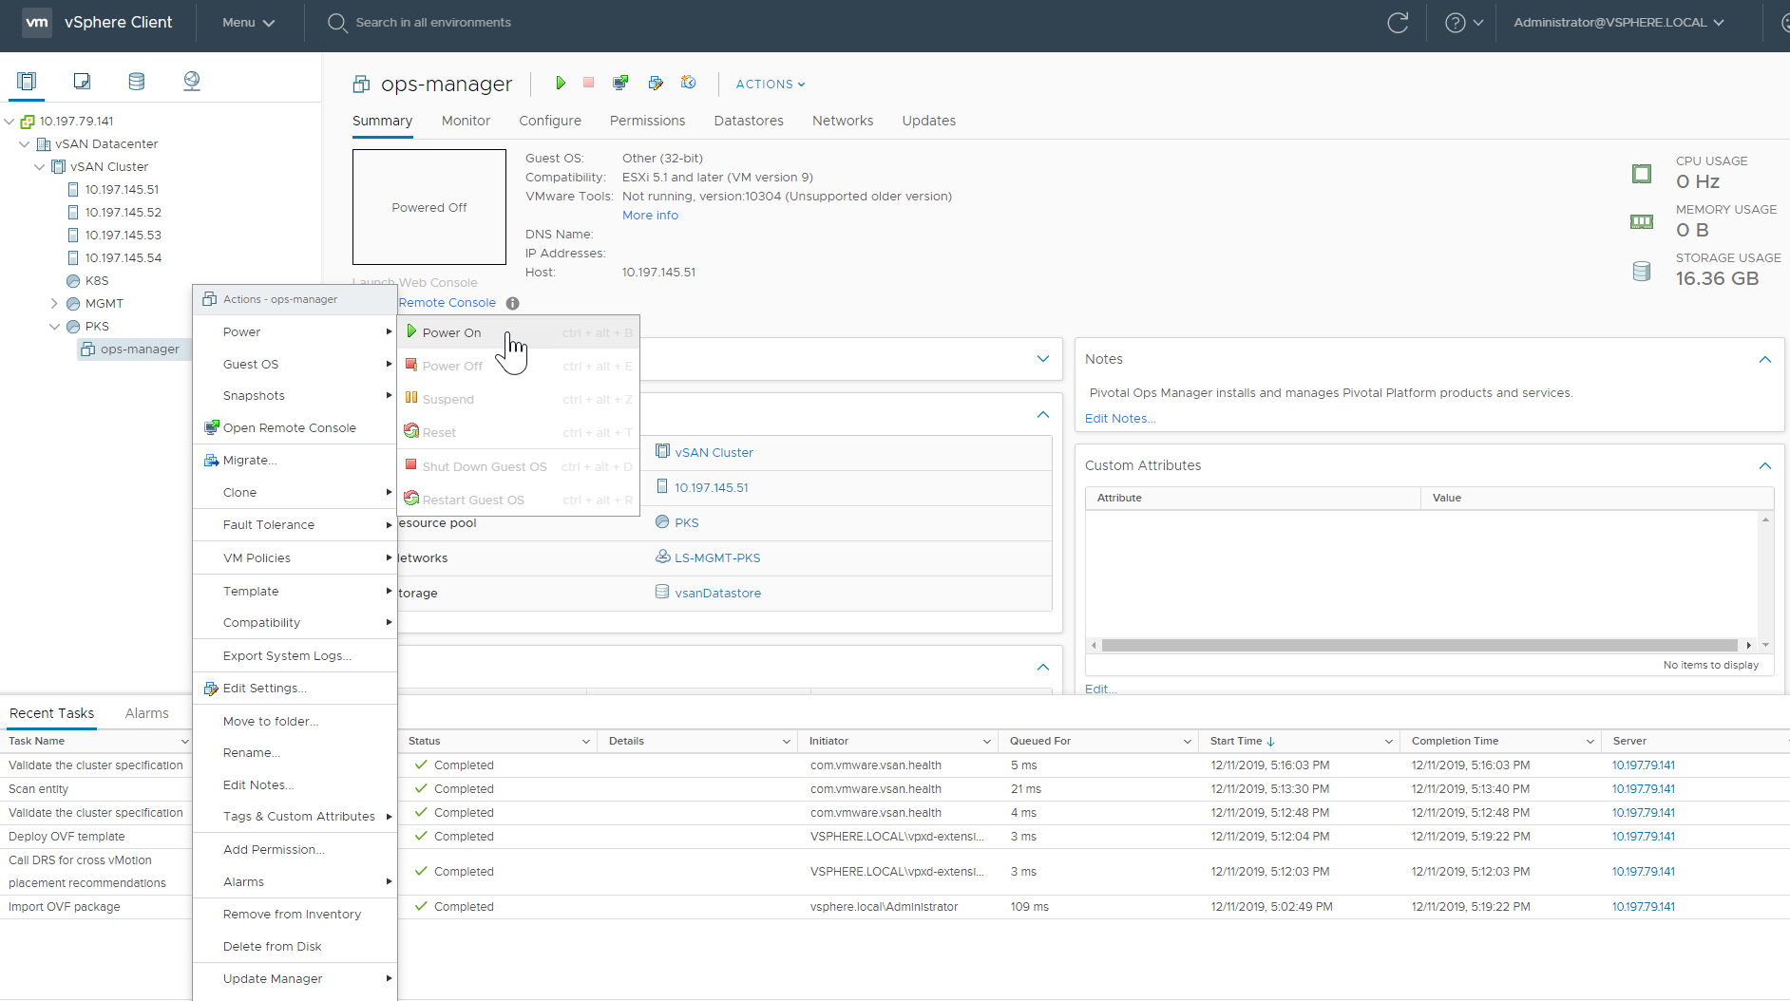Click Take Snapshot toolbar icon
The image size is (1790, 1001).
tap(689, 84)
